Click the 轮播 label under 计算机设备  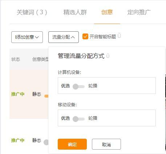coord(93,86)
